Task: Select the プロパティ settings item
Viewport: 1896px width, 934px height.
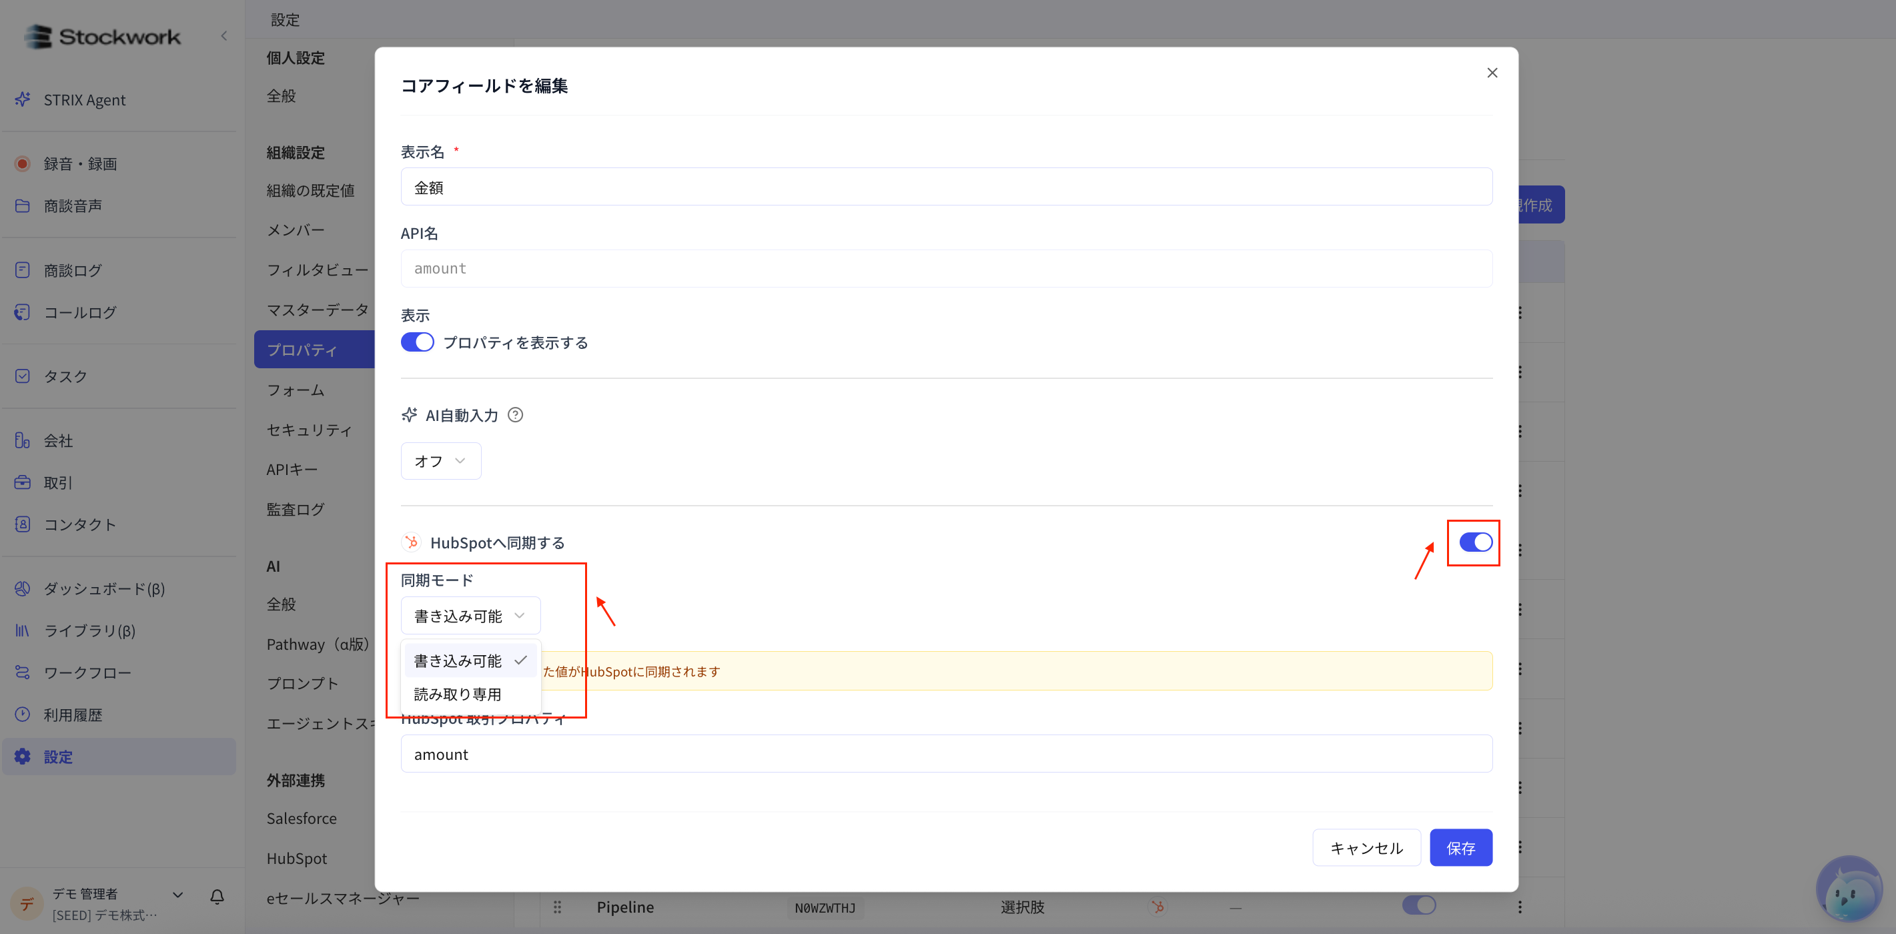Action: [314, 350]
